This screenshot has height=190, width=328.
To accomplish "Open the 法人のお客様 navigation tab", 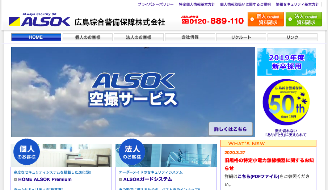I will (139, 37).
